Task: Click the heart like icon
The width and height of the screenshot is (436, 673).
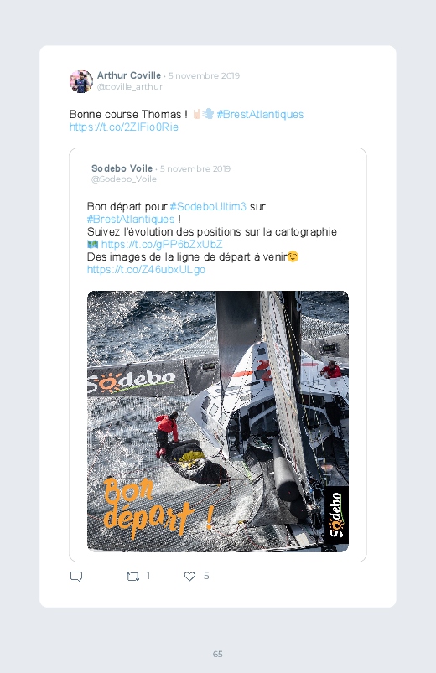Action: [189, 577]
